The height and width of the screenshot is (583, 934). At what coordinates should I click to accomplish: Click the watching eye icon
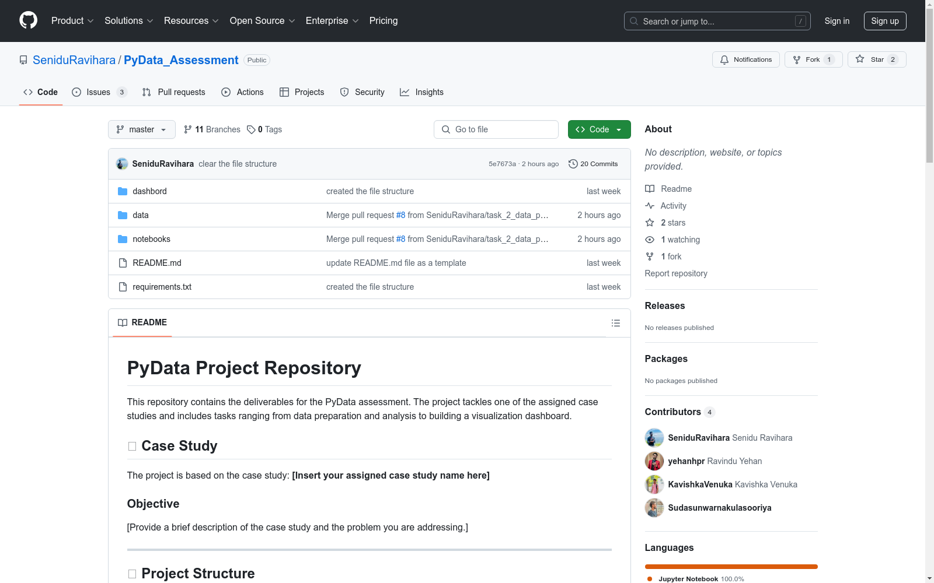coord(650,240)
